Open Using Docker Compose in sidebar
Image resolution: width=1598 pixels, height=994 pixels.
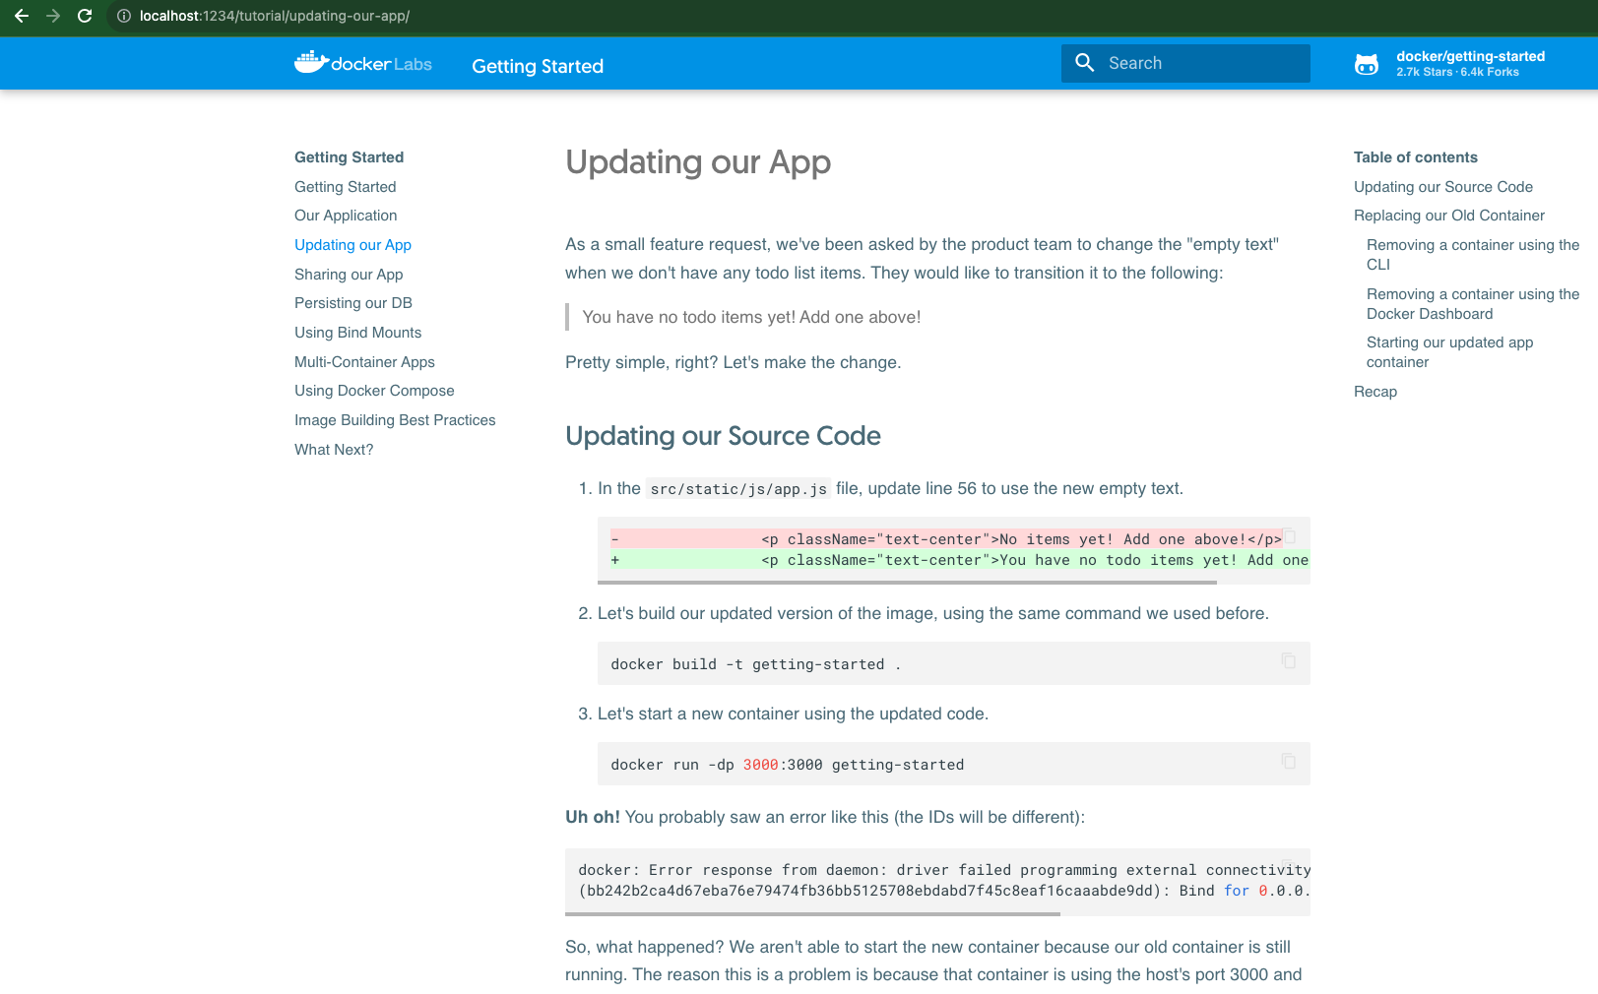pos(374,391)
